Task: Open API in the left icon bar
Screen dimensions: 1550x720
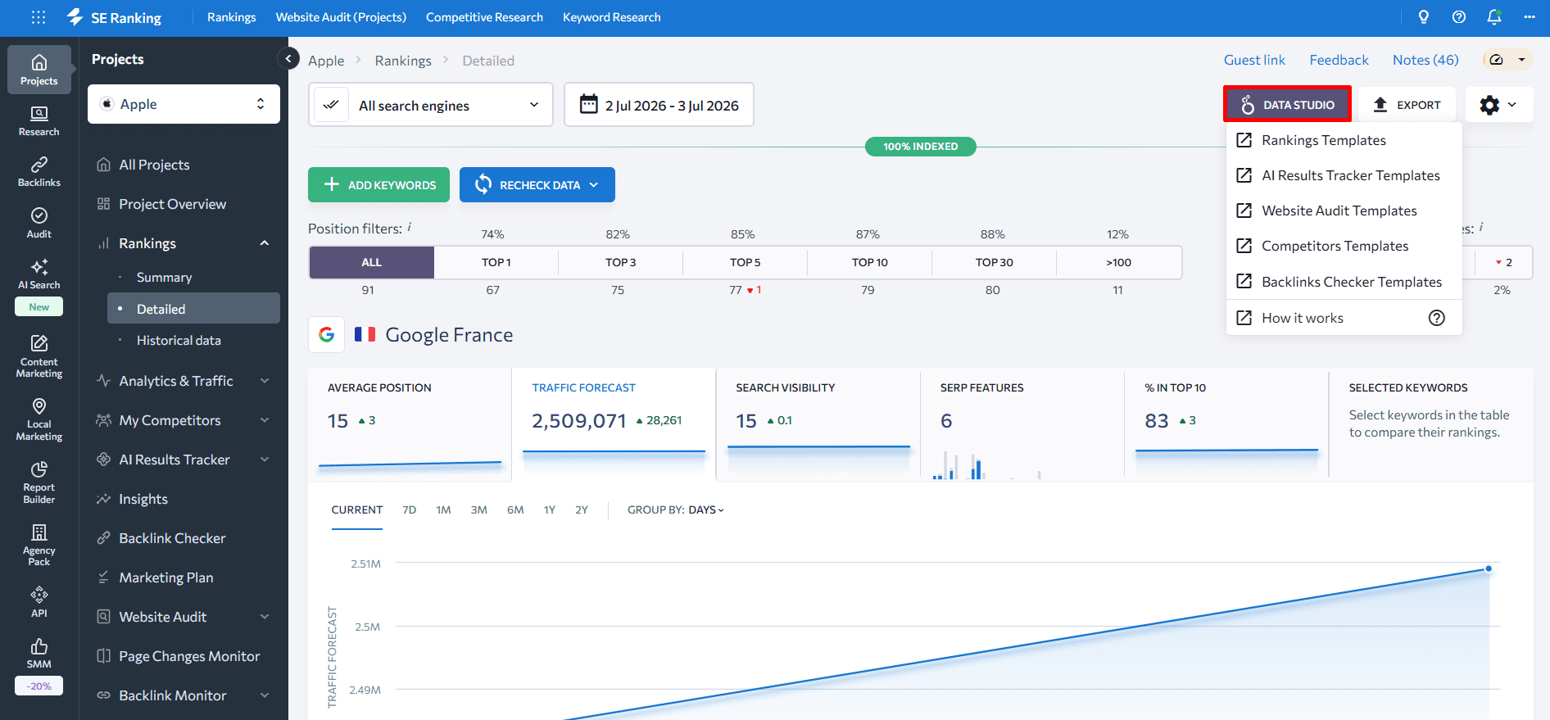Action: (39, 602)
